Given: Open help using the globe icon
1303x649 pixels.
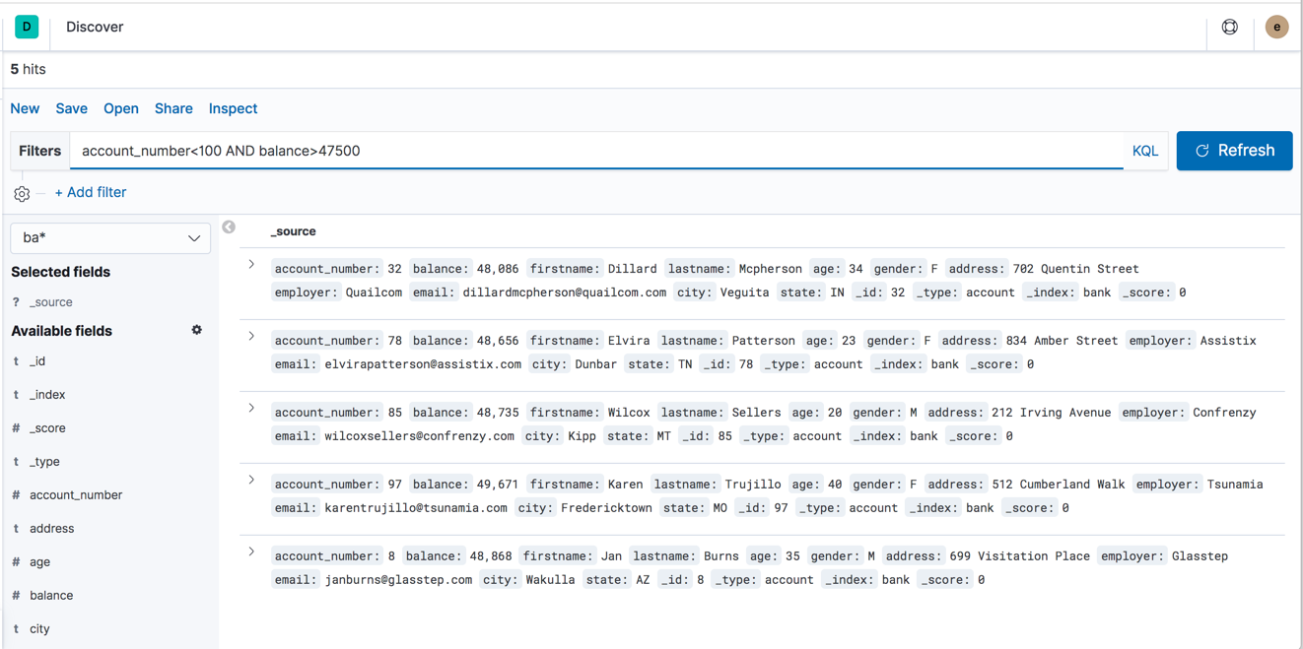Looking at the screenshot, I should tap(1229, 27).
